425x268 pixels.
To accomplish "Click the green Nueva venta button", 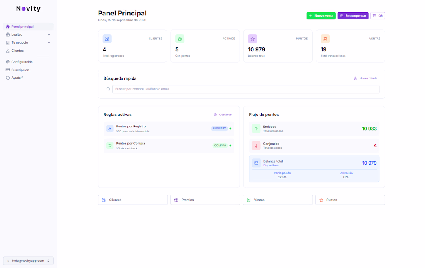I will pyautogui.click(x=321, y=16).
